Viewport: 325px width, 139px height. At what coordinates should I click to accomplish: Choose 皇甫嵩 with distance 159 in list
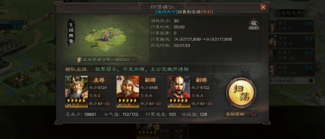(x=292, y=56)
